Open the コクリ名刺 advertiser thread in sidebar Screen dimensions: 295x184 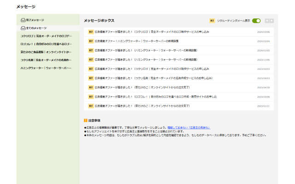click(x=46, y=60)
